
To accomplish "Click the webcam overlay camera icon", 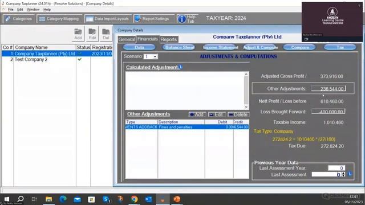I will point(306,39).
